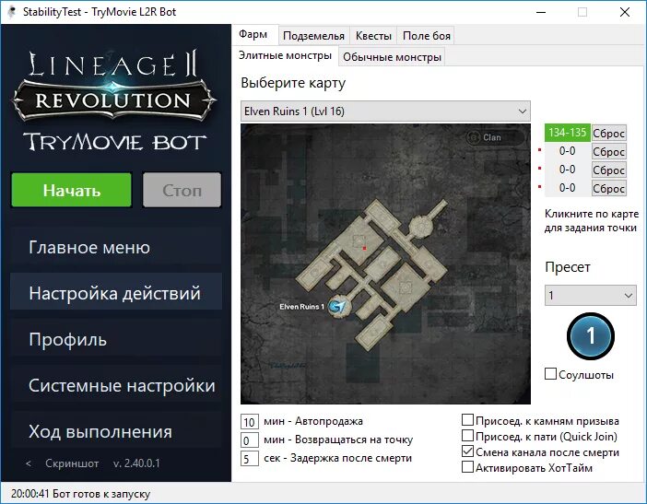Select the Обычные монстры subtab

(392, 57)
